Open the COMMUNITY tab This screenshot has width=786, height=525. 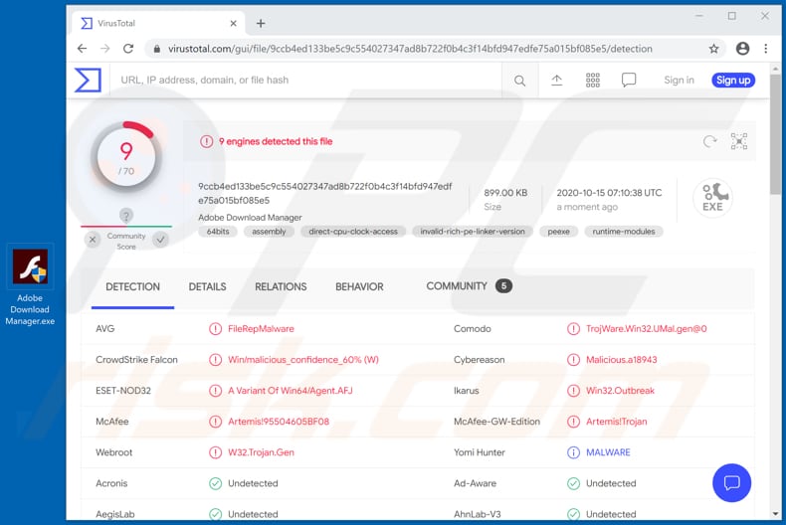pos(470,286)
